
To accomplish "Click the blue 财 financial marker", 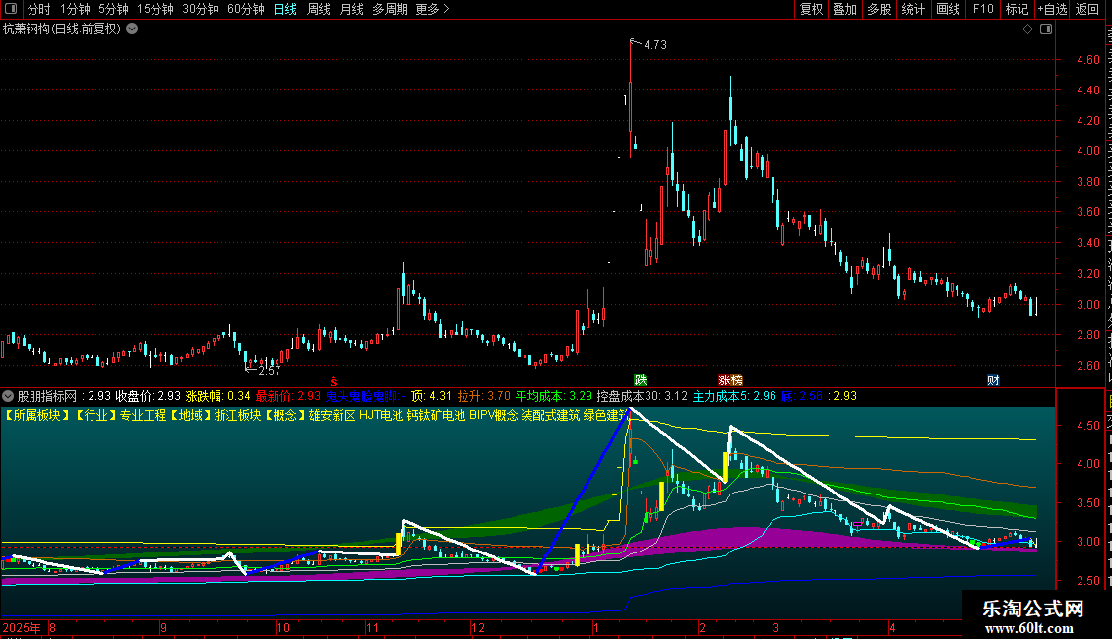I will [993, 380].
